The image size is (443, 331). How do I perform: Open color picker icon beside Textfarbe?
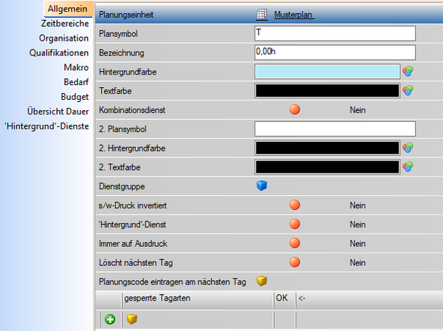(x=408, y=91)
